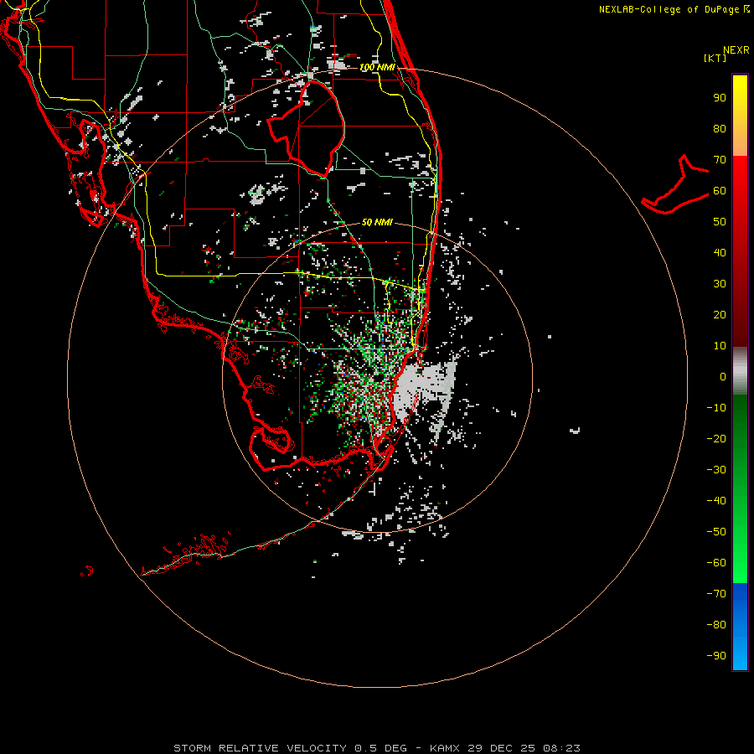Click the positive 50 scale value
This screenshot has height=754, width=754.
(720, 222)
